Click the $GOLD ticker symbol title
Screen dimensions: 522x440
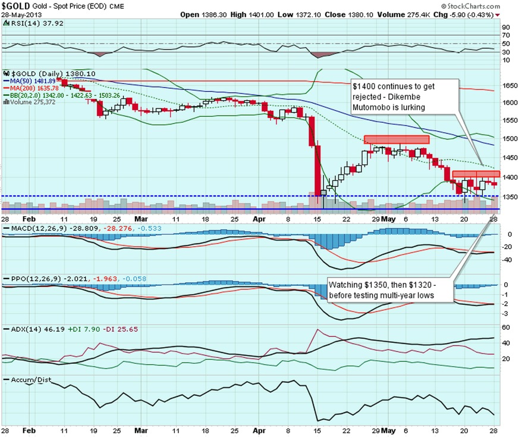click(18, 5)
